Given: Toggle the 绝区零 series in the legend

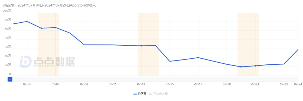Looking at the screenshot, I should pyautogui.click(x=140, y=94).
